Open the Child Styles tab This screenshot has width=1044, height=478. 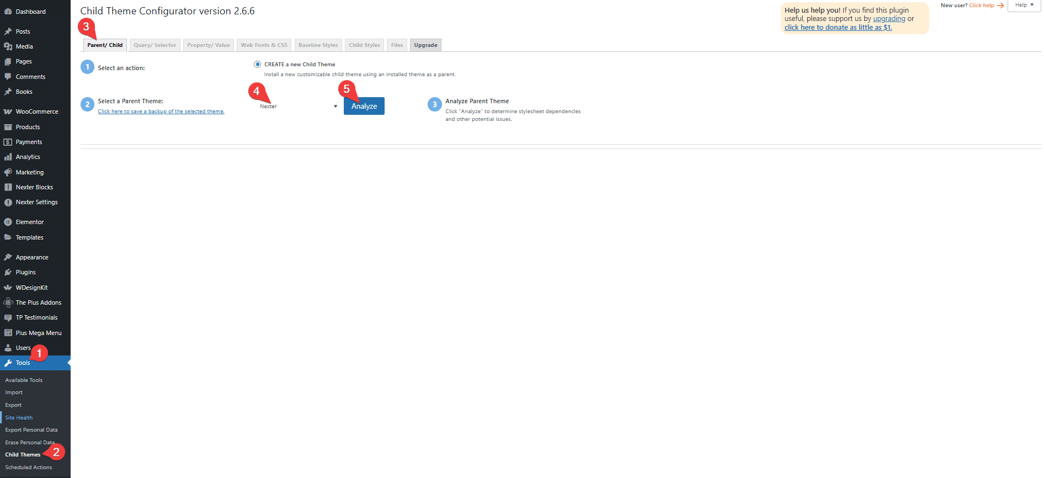tap(364, 45)
